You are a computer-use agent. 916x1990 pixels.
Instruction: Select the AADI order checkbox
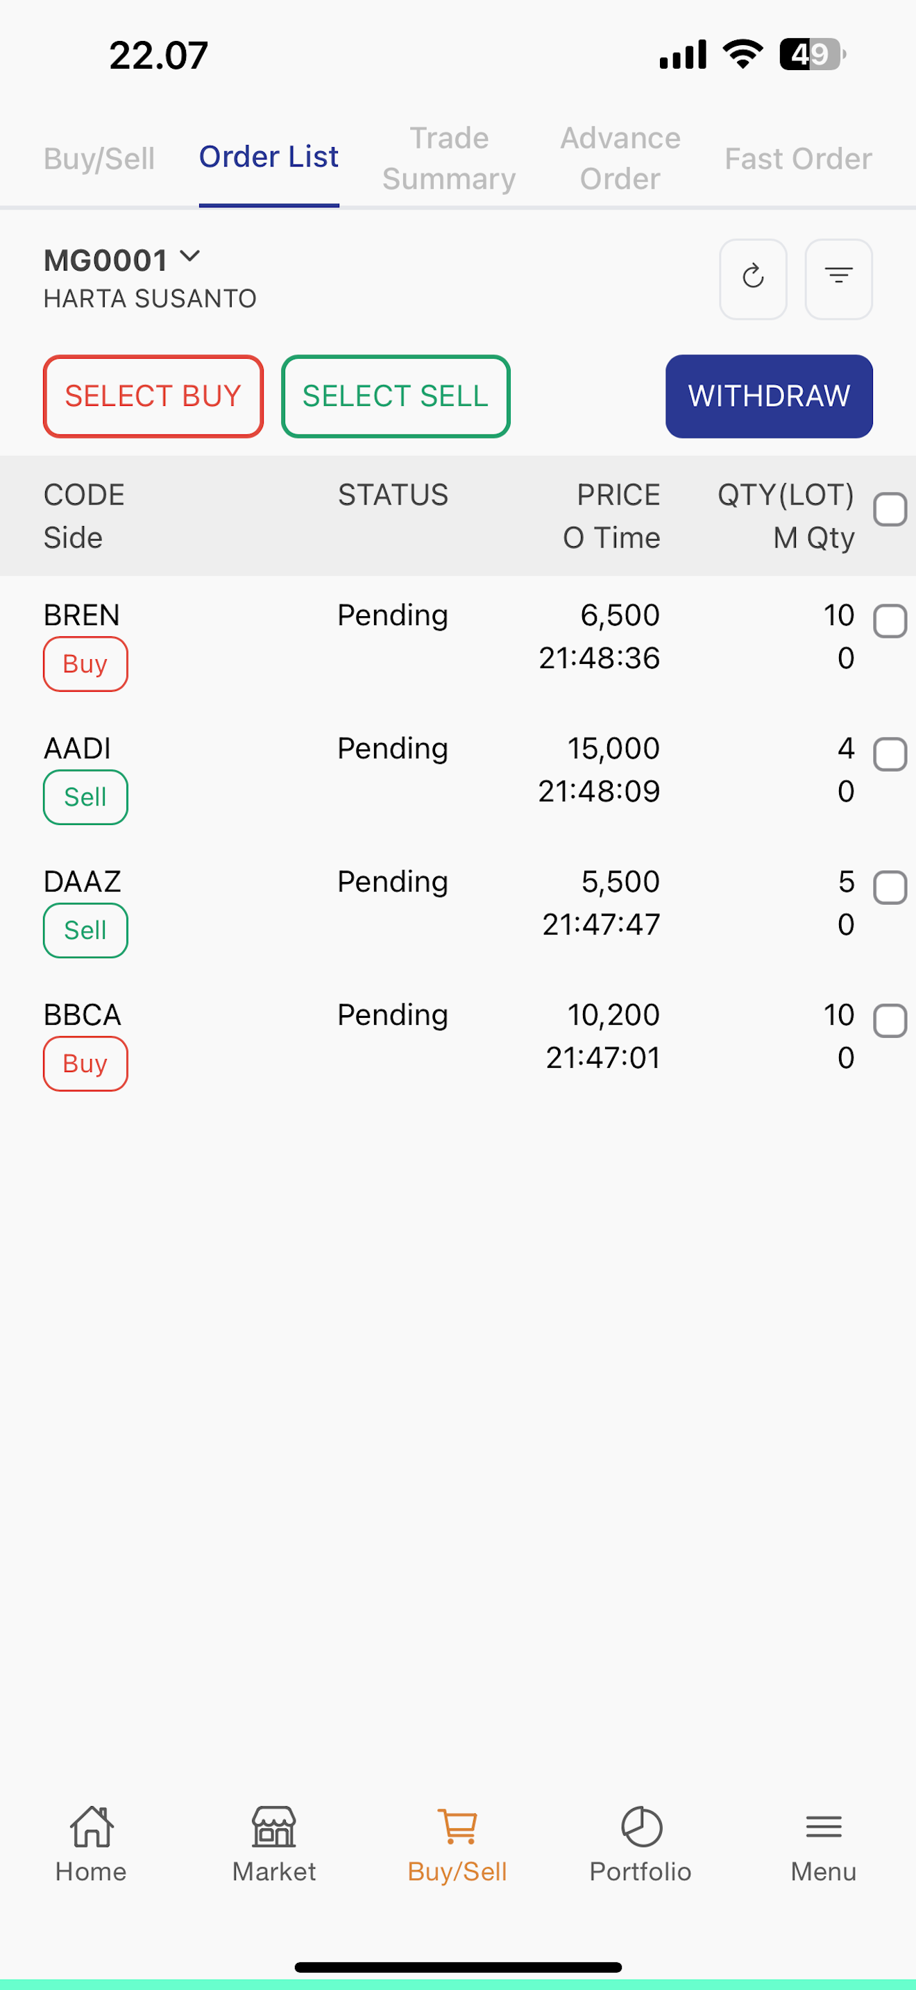point(890,755)
